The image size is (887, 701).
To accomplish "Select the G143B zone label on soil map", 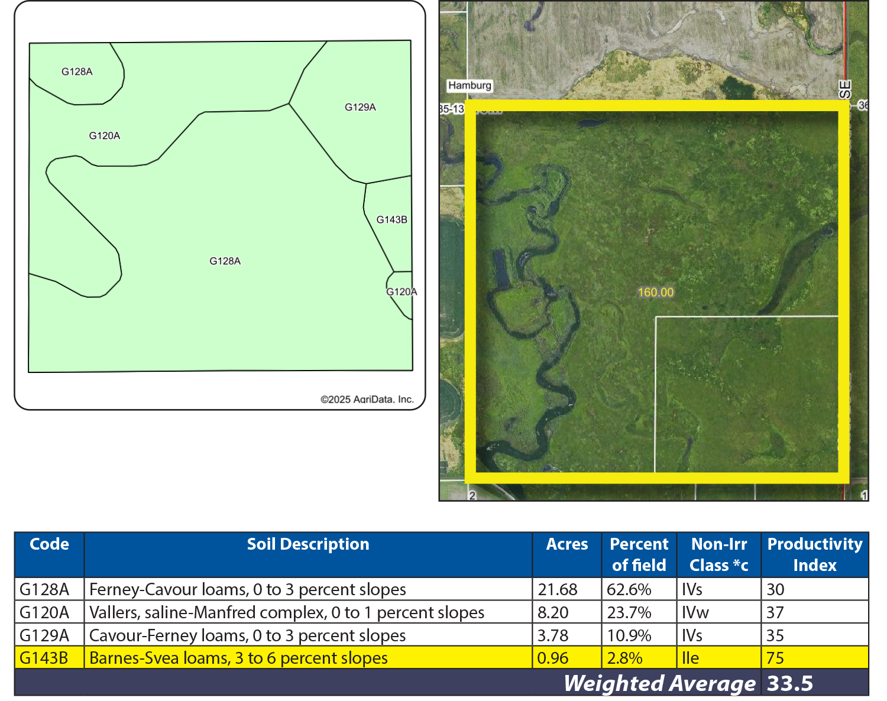I will [391, 219].
